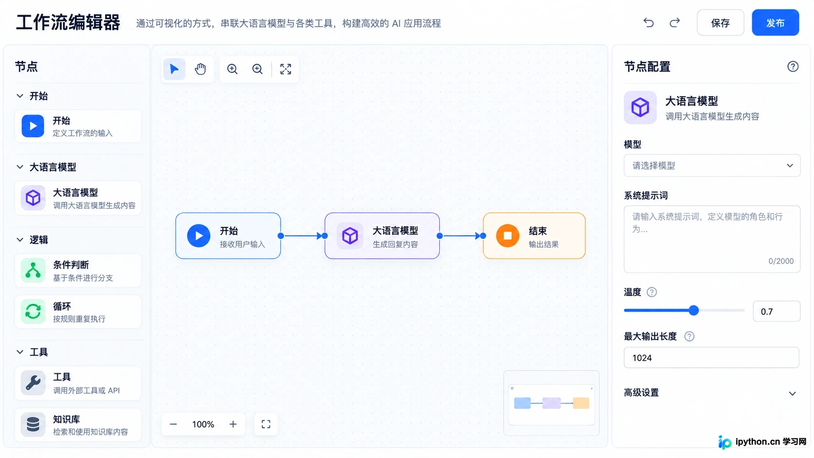Click the undo arrow icon
The height and width of the screenshot is (458, 814).
648,22
